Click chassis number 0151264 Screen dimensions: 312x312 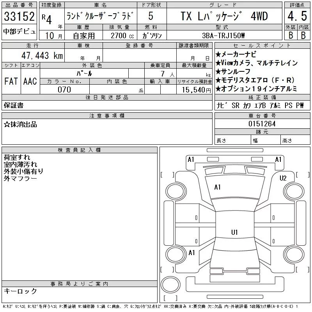pyautogui.click(x=262, y=124)
